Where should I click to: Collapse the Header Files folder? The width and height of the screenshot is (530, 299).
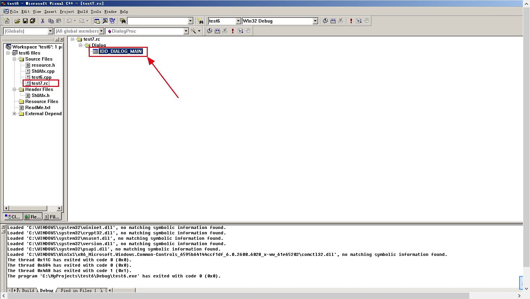pyautogui.click(x=15, y=89)
